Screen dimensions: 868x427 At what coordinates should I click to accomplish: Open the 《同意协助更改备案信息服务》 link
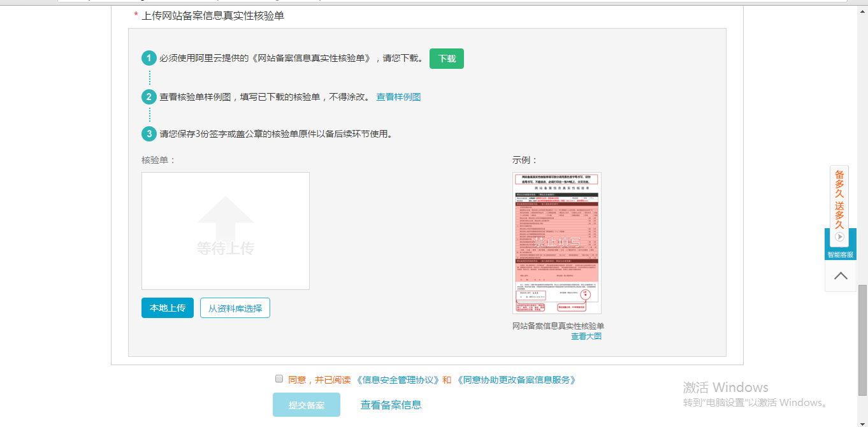516,380
